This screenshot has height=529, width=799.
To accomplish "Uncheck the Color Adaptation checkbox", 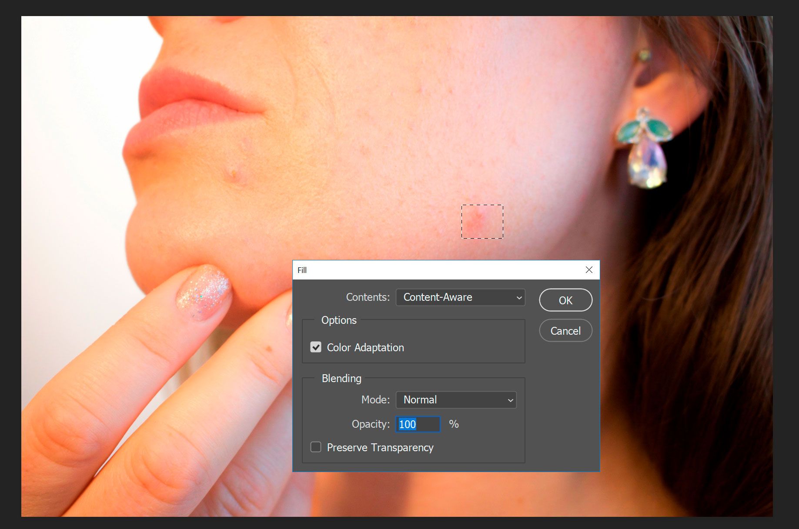I will [x=316, y=347].
